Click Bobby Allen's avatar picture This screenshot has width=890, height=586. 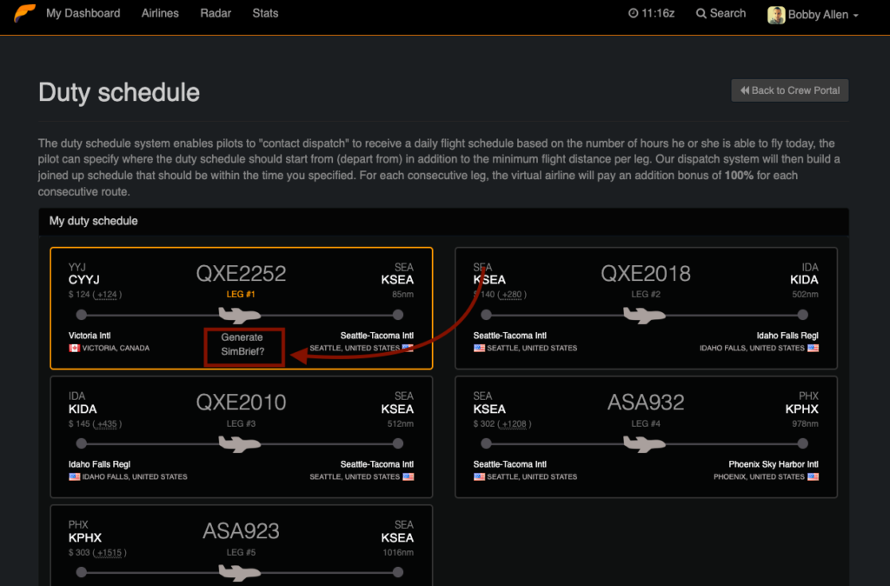(776, 15)
